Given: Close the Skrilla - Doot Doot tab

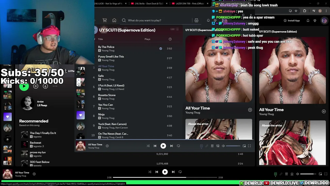Looking at the screenshot, I should click(x=167, y=4).
